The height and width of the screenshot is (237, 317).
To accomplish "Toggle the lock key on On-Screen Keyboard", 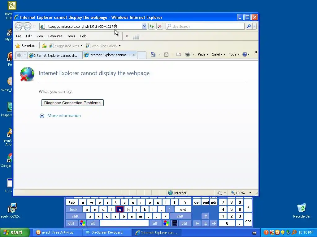I will coord(74,210).
